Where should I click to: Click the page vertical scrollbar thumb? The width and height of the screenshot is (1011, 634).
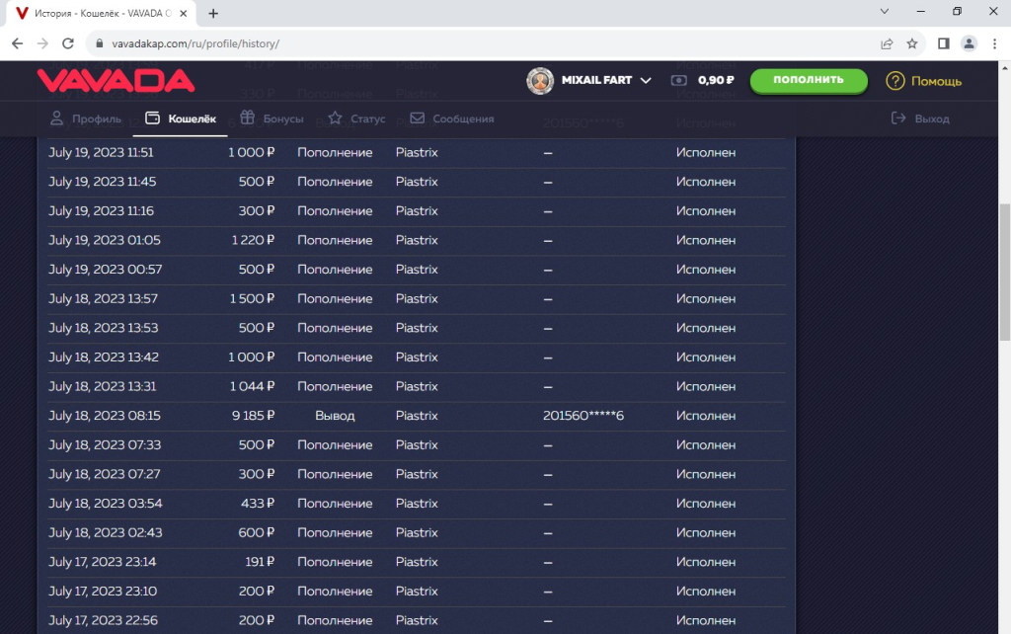click(x=1004, y=272)
